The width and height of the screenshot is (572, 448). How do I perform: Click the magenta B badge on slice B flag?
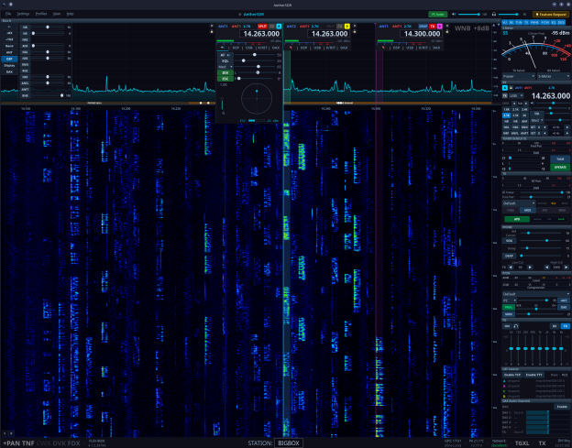coord(440,27)
